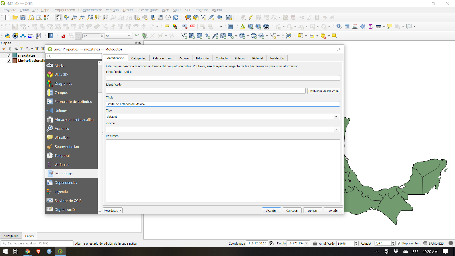This screenshot has width=455, height=256.
Task: Open the Procesos menu
Action: coord(201,10)
